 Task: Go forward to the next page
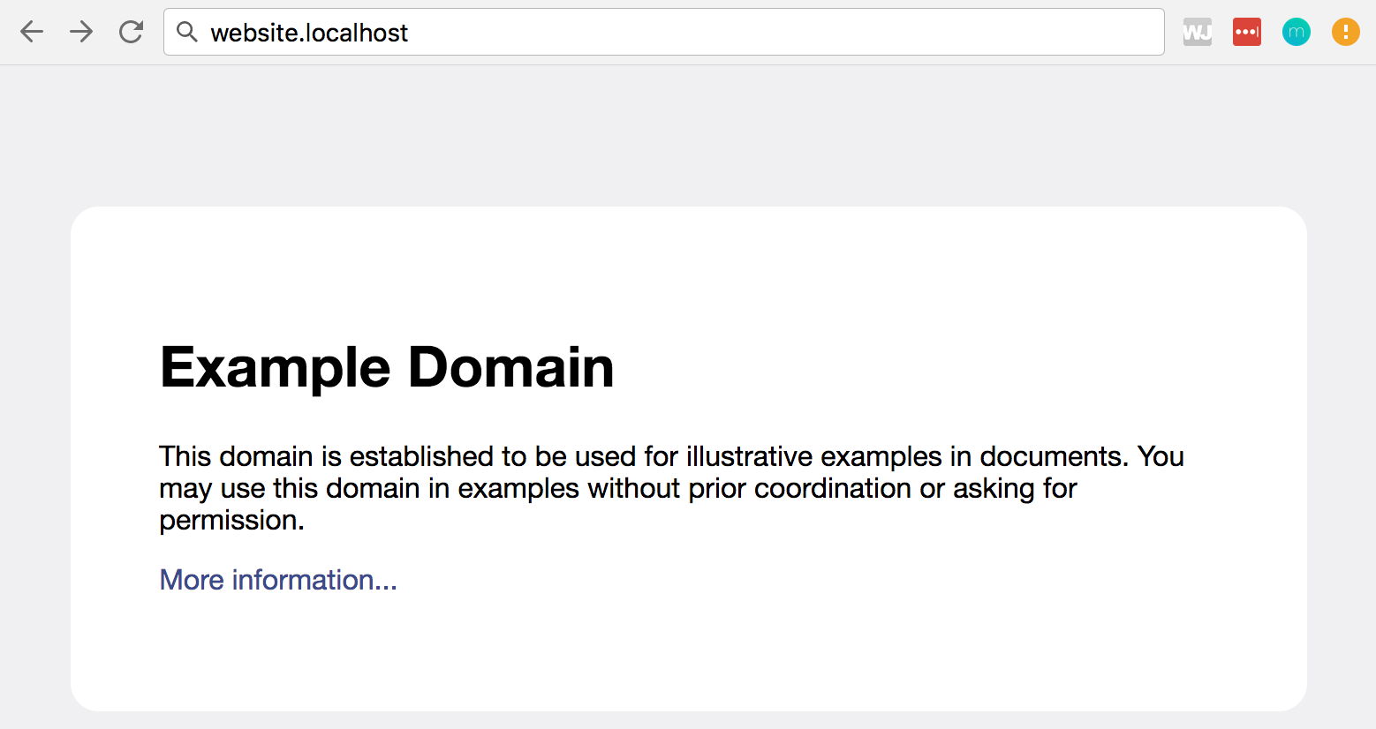point(81,33)
